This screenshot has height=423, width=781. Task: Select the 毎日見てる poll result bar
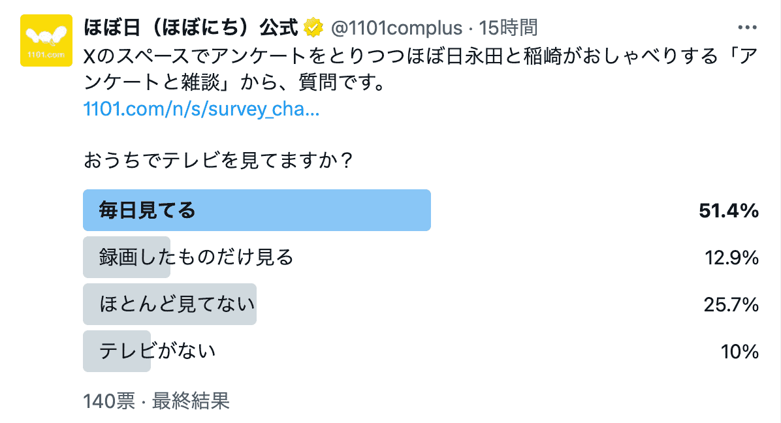pyautogui.click(x=257, y=210)
